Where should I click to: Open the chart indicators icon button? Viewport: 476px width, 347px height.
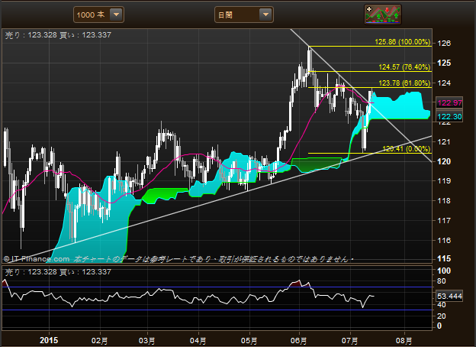coord(383,15)
